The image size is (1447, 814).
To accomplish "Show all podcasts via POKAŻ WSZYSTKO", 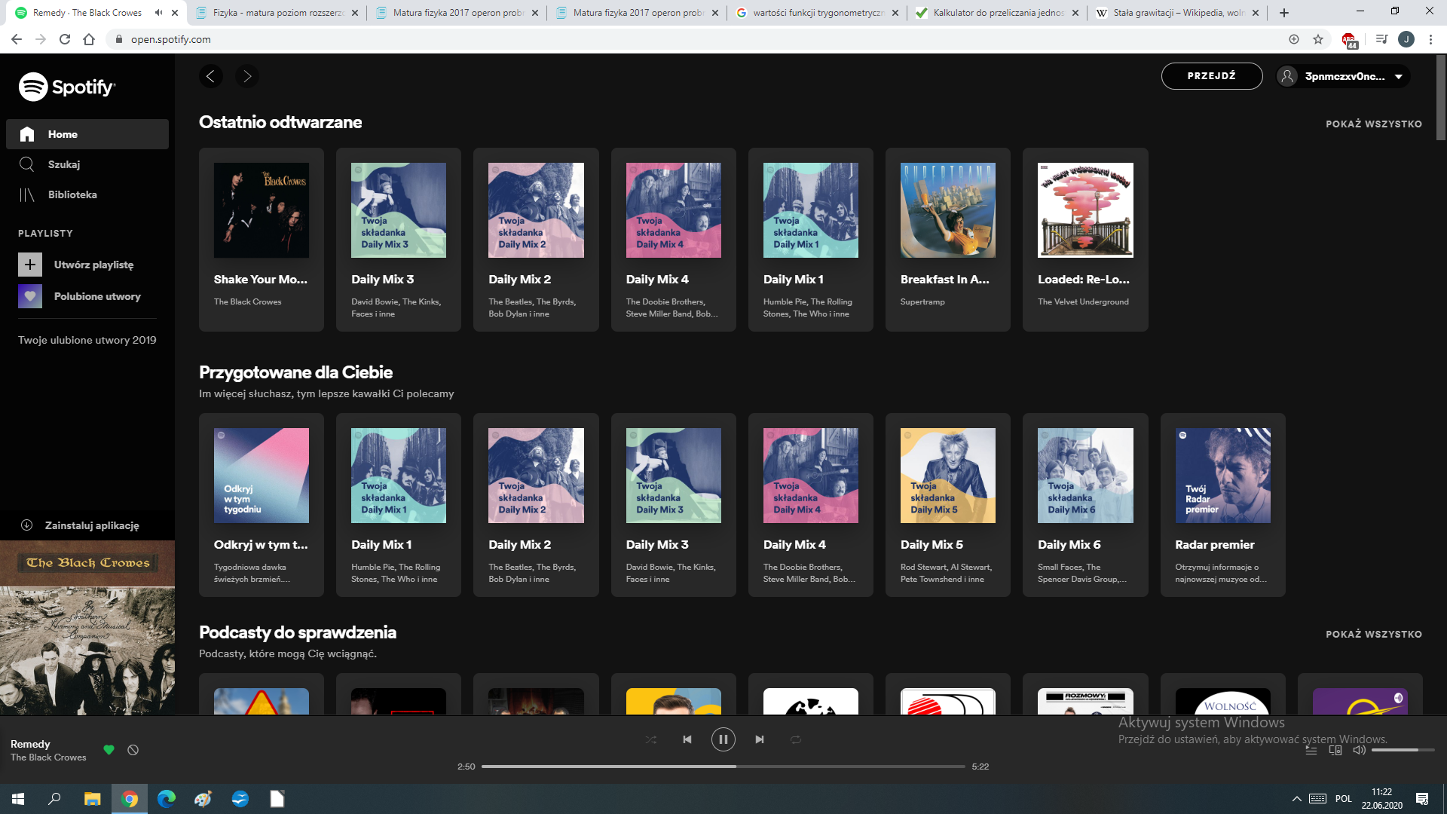I will tap(1374, 635).
